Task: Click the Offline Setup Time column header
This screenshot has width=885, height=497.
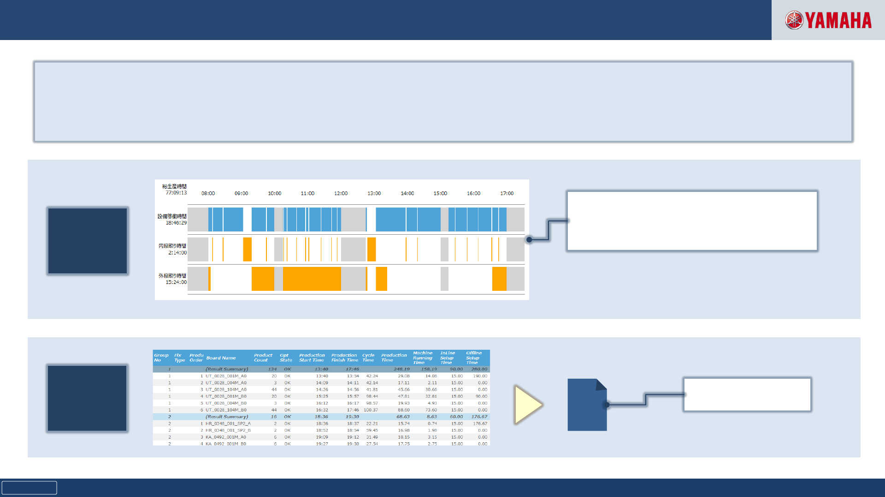Action: click(473, 358)
